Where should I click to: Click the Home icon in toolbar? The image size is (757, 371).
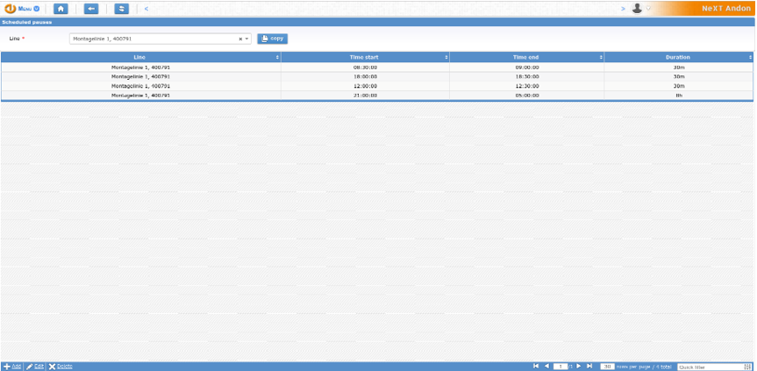pos(61,8)
